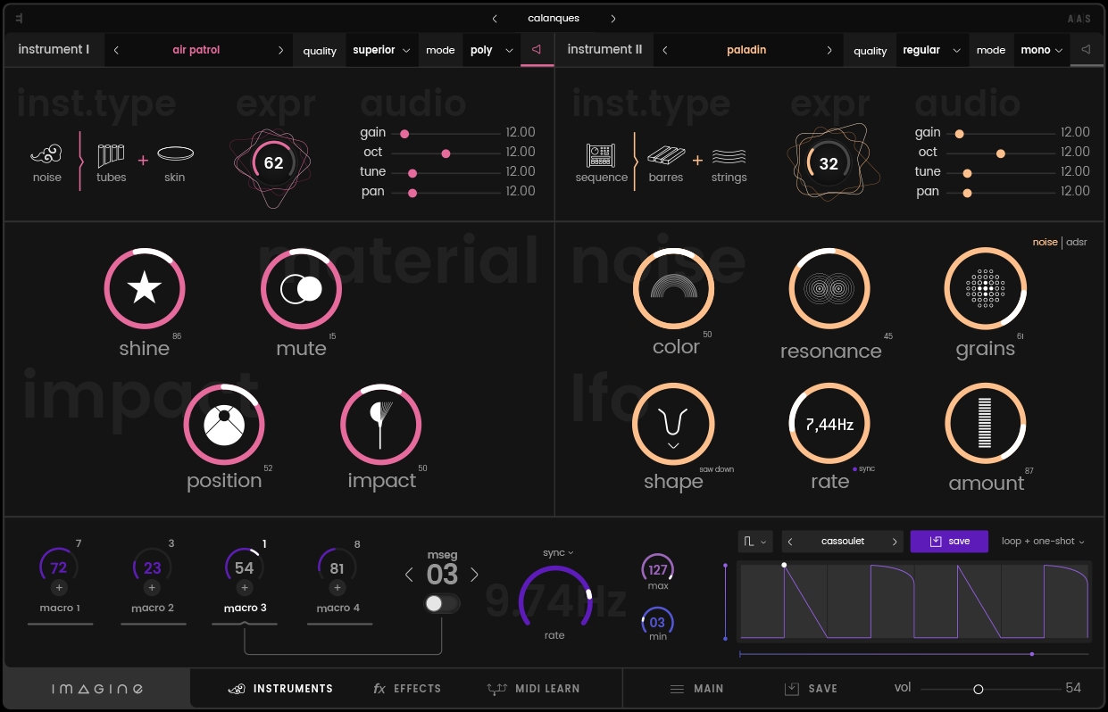Image resolution: width=1108 pixels, height=712 pixels.
Task: Select next instrument preset after air patrol
Action: (x=281, y=50)
